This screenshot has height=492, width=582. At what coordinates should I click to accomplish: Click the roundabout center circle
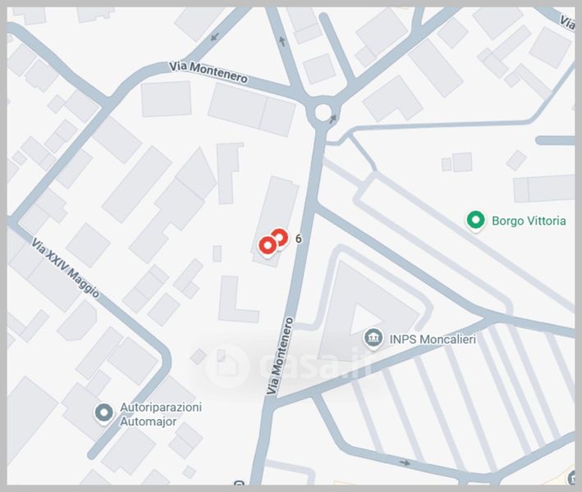[323, 112]
